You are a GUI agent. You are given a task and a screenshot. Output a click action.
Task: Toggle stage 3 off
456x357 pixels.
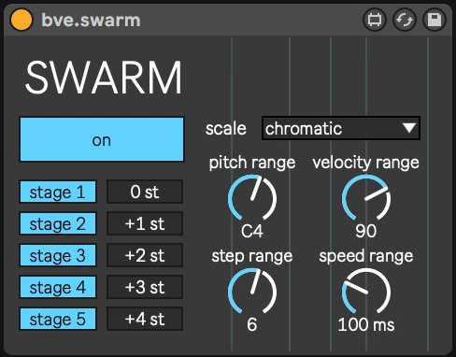tap(58, 255)
